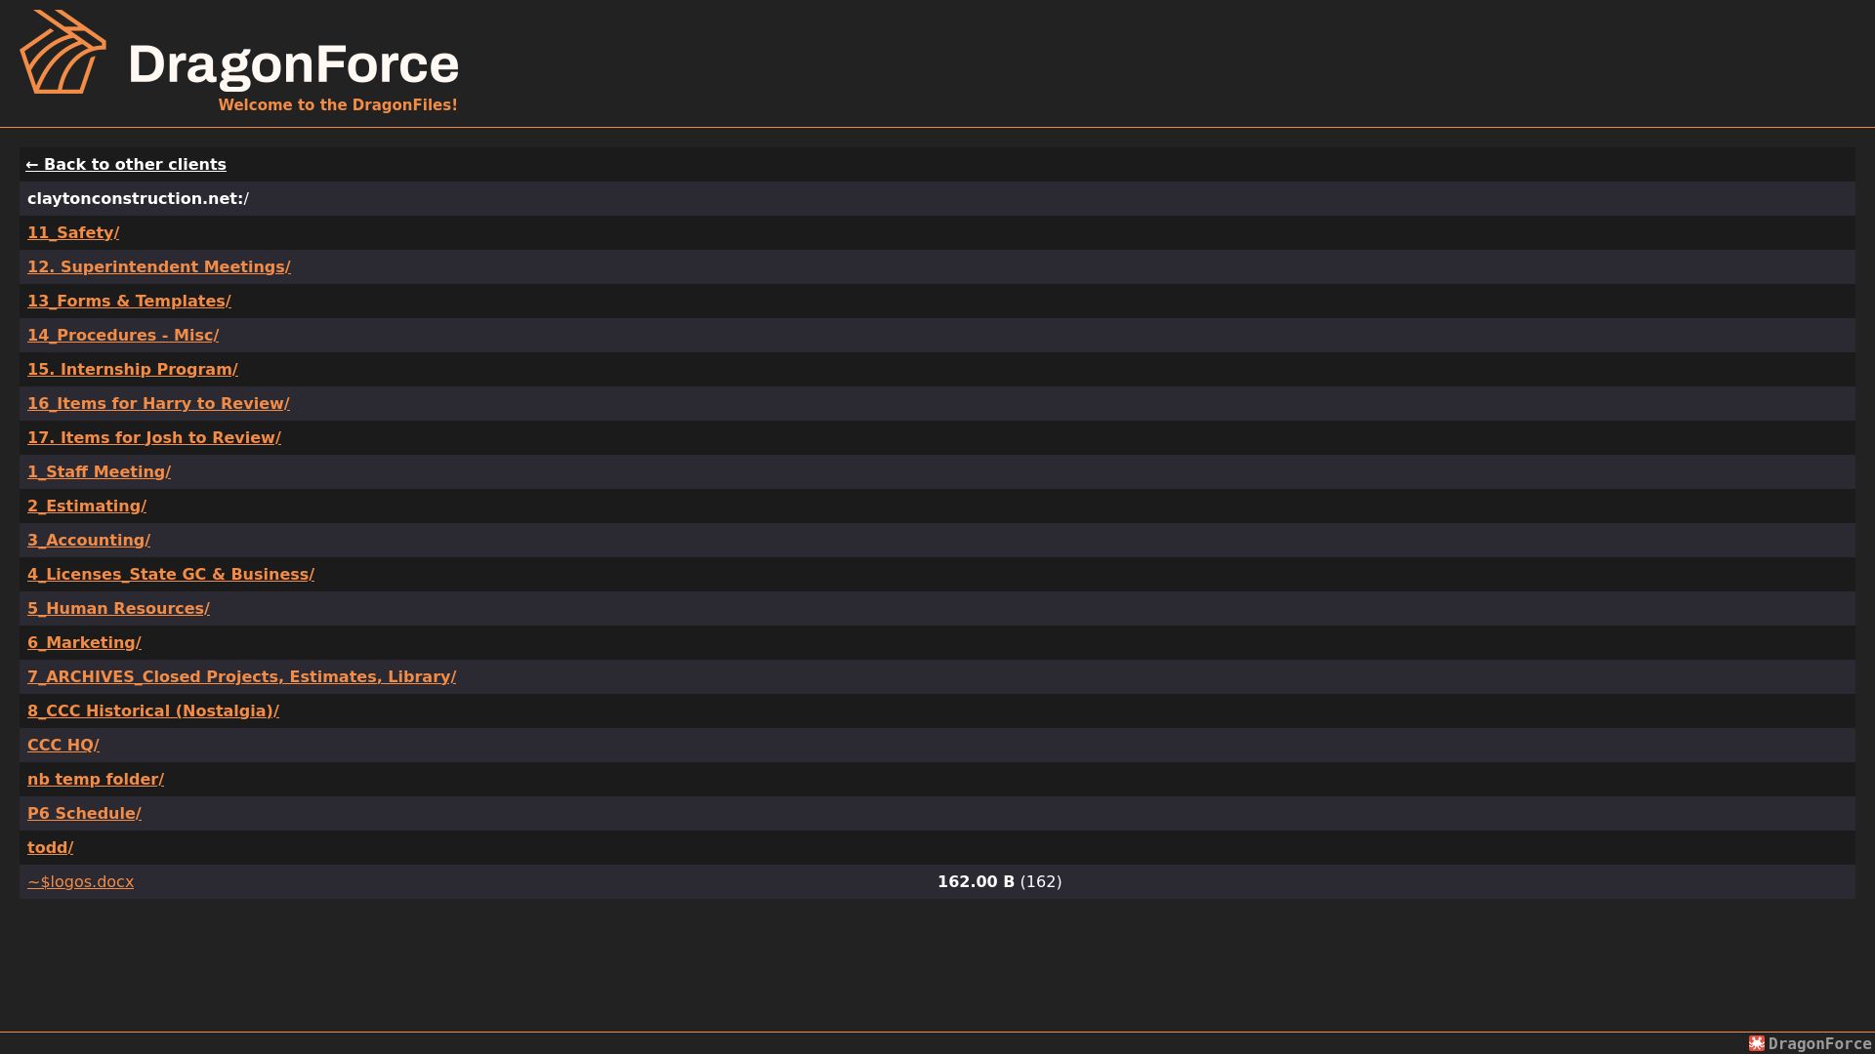Screen dimensions: 1875x1054
Task: Click the DragonForce footer text
Action: point(1819,1043)
